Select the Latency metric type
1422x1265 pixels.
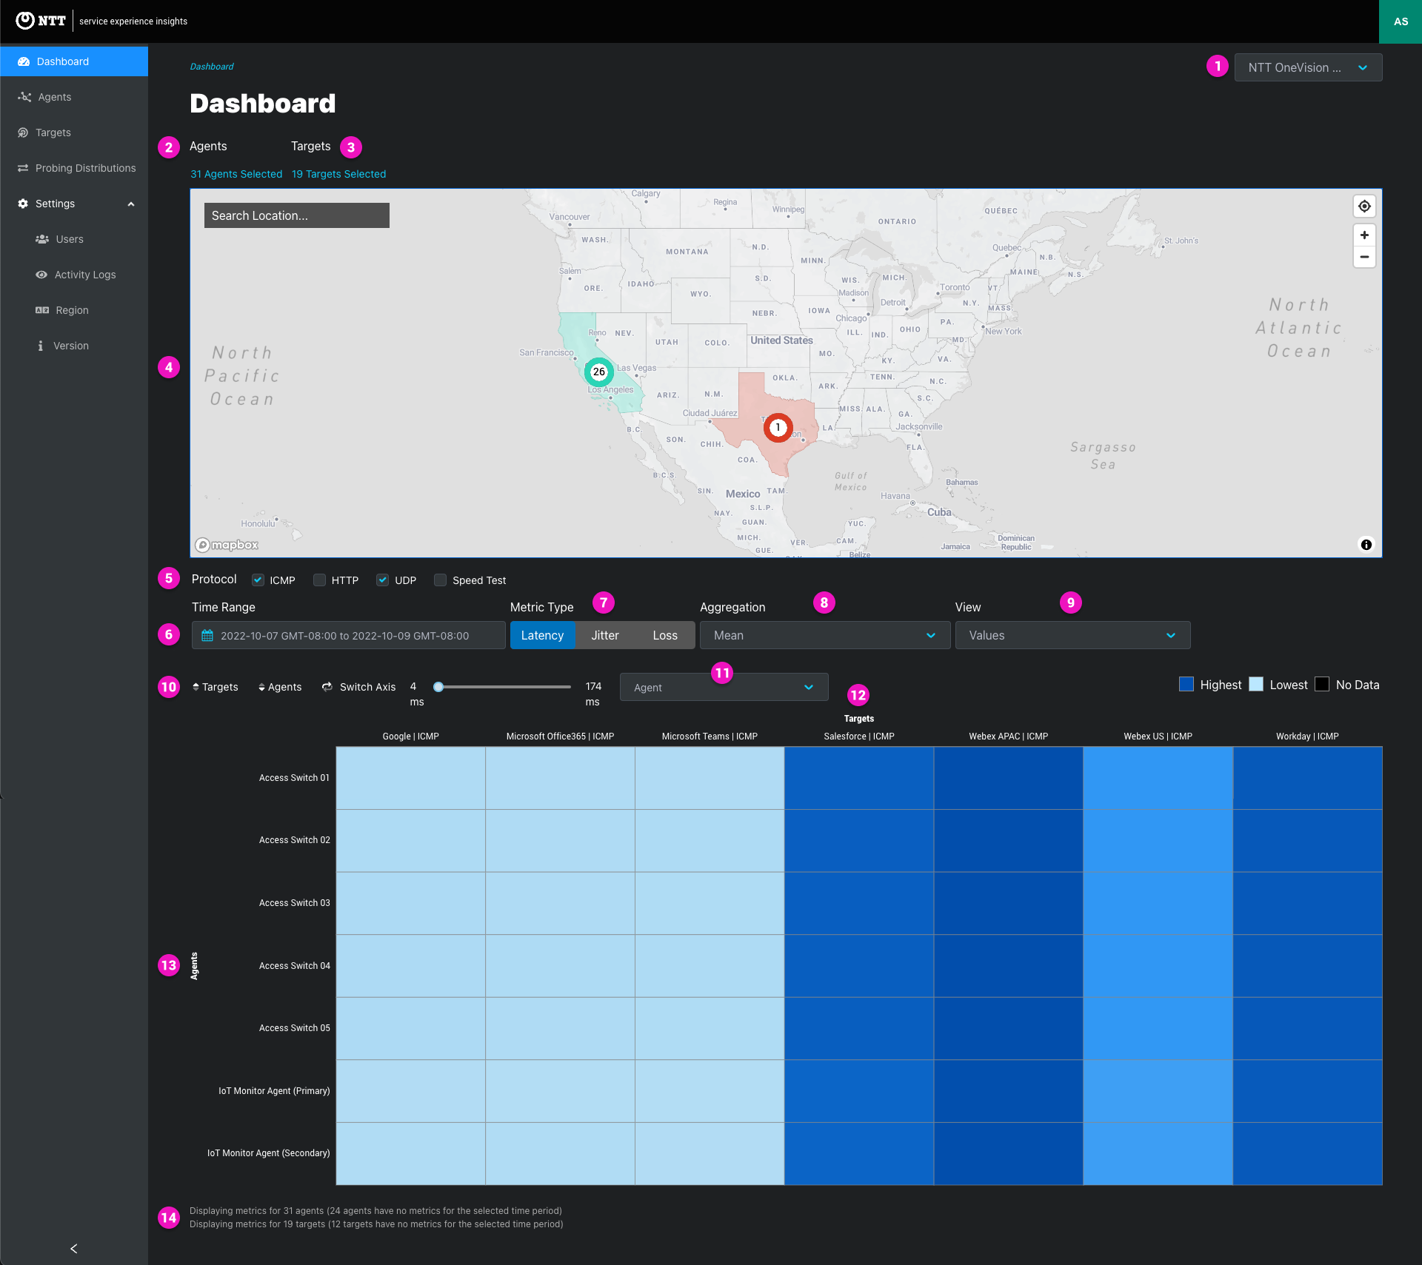pyautogui.click(x=542, y=635)
